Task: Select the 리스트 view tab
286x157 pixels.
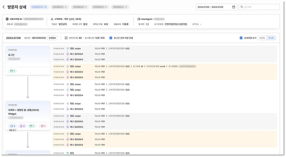Action: click(x=271, y=38)
